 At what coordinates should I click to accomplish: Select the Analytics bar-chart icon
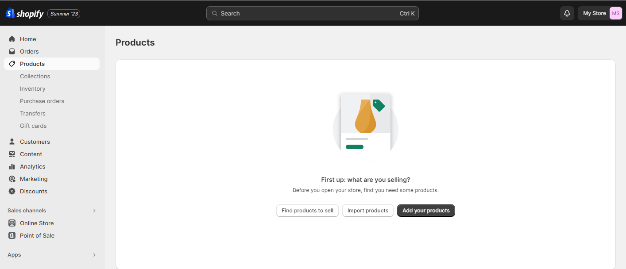[x=12, y=166]
